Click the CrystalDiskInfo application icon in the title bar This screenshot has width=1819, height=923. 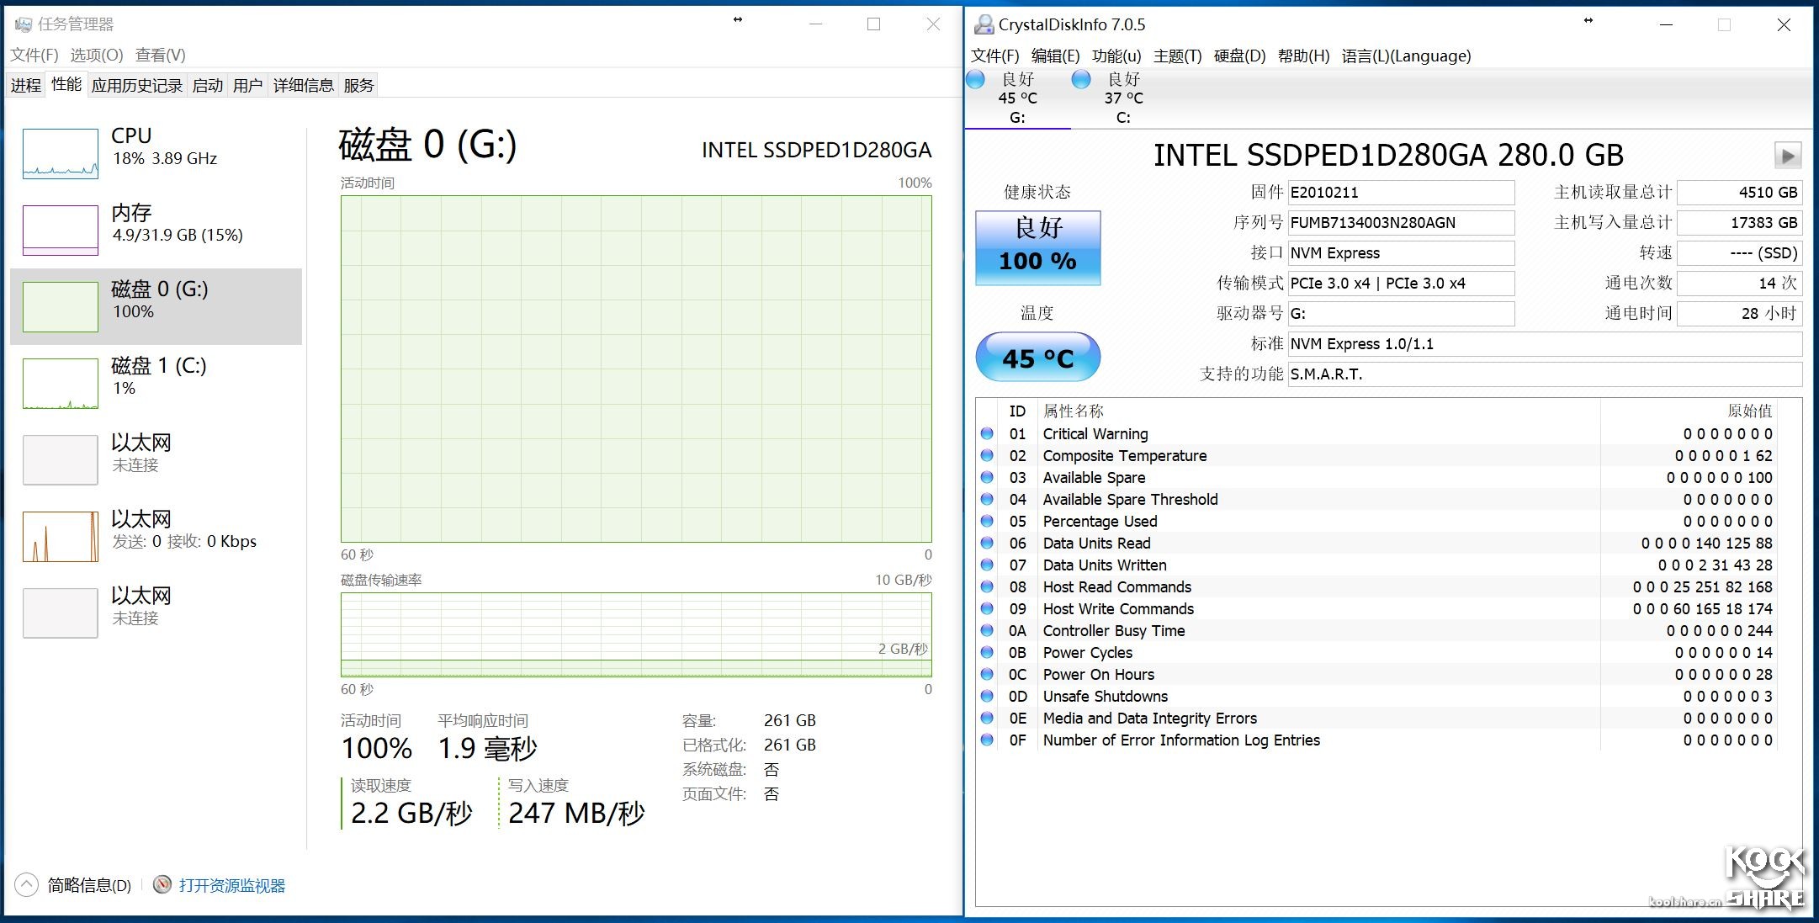pos(983,24)
